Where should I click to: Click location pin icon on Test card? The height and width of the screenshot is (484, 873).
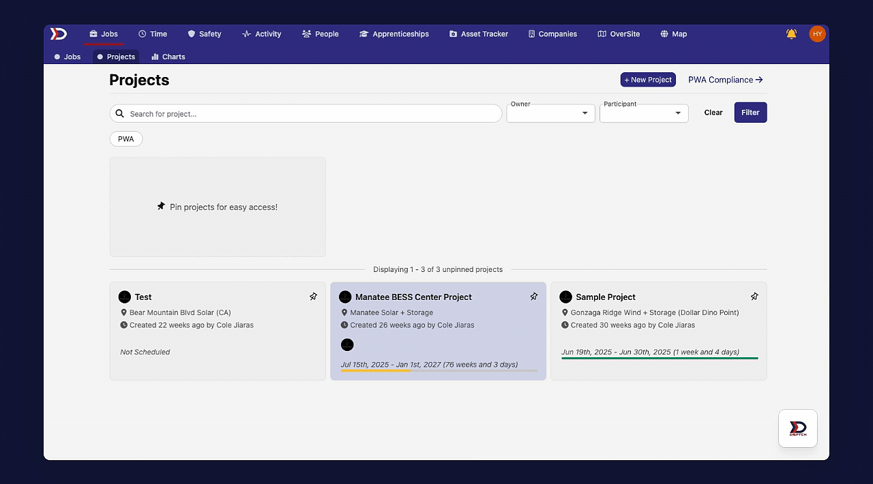[124, 313]
